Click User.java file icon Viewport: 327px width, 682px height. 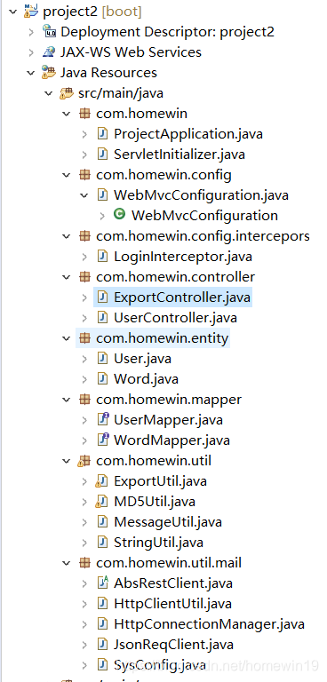[102, 359]
